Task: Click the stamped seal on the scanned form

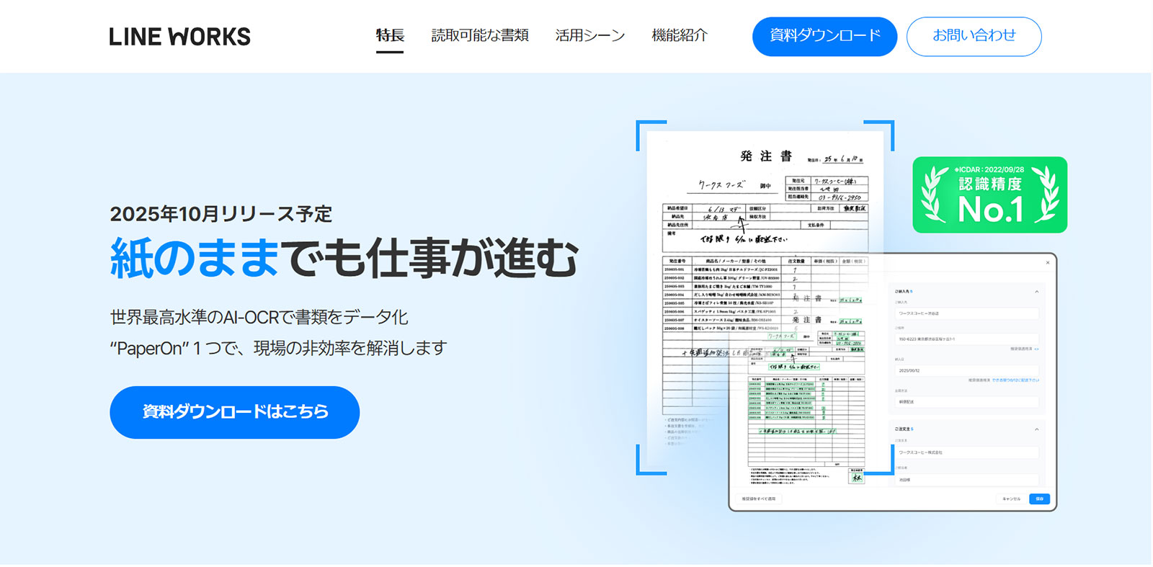Action: point(856,477)
